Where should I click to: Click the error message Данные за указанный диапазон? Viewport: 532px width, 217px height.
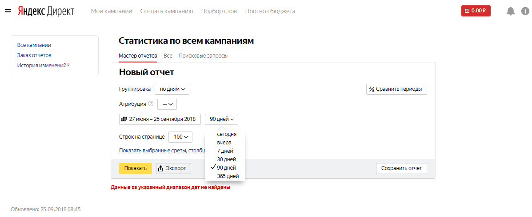pos(171,187)
